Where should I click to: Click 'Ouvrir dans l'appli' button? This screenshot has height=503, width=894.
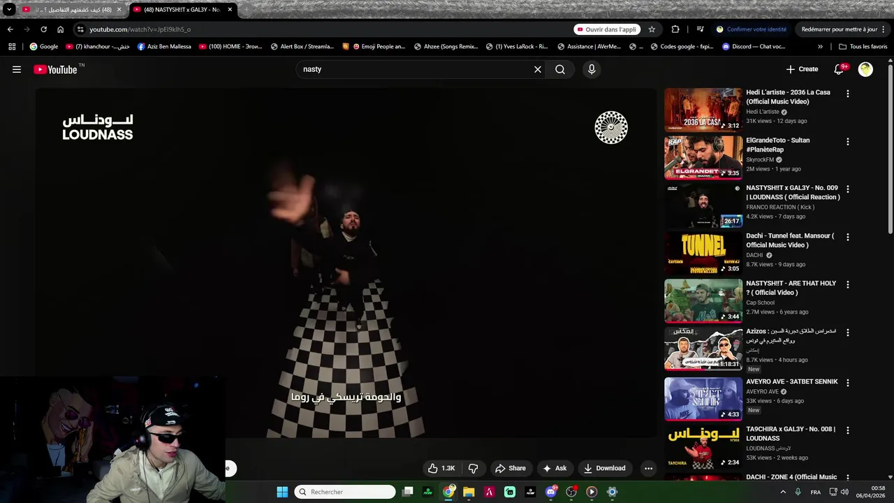[x=606, y=29]
